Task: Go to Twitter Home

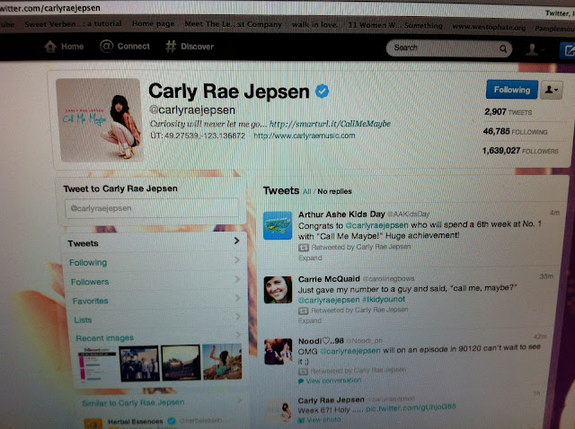Action: click(x=64, y=47)
